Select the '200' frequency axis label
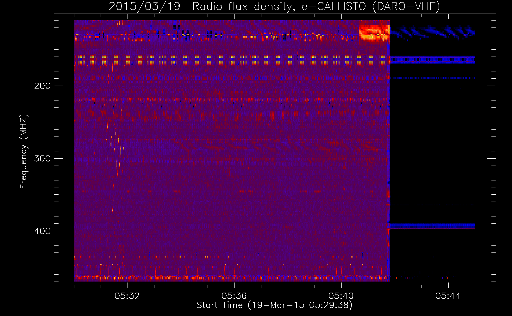 [42, 86]
